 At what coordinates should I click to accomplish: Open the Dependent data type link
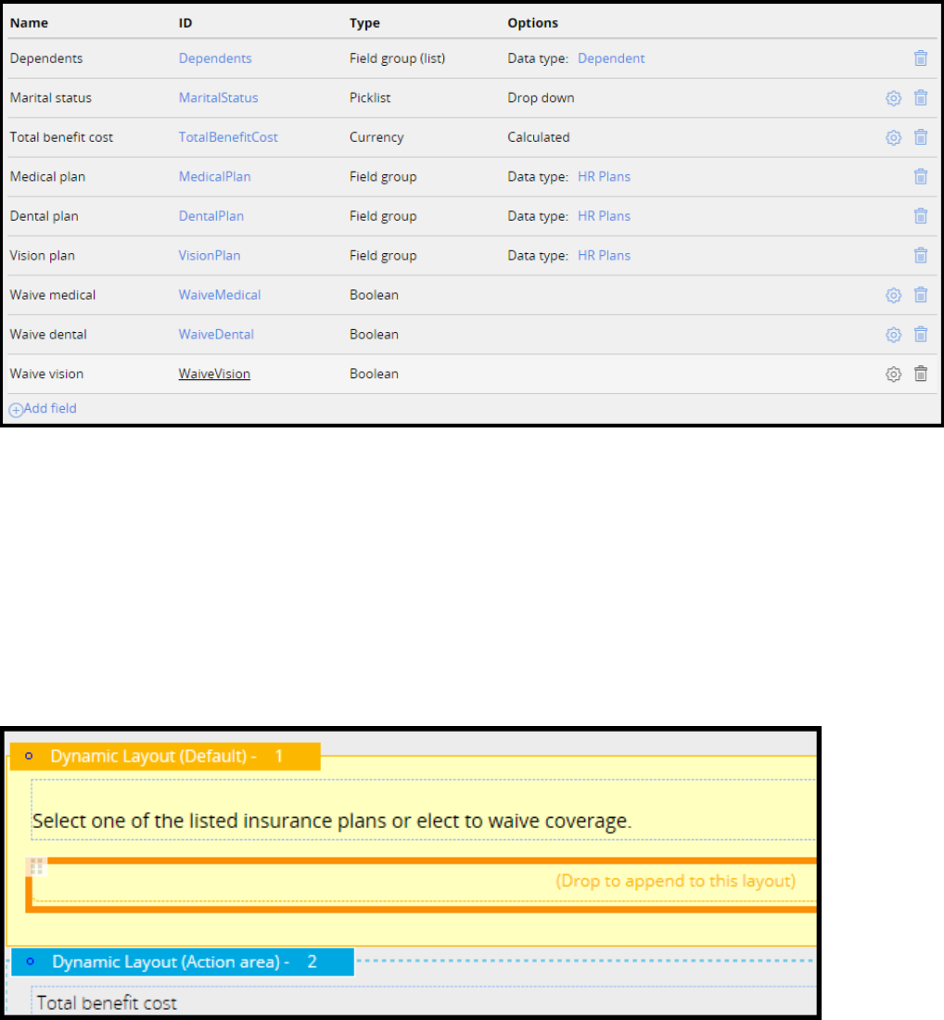(611, 57)
